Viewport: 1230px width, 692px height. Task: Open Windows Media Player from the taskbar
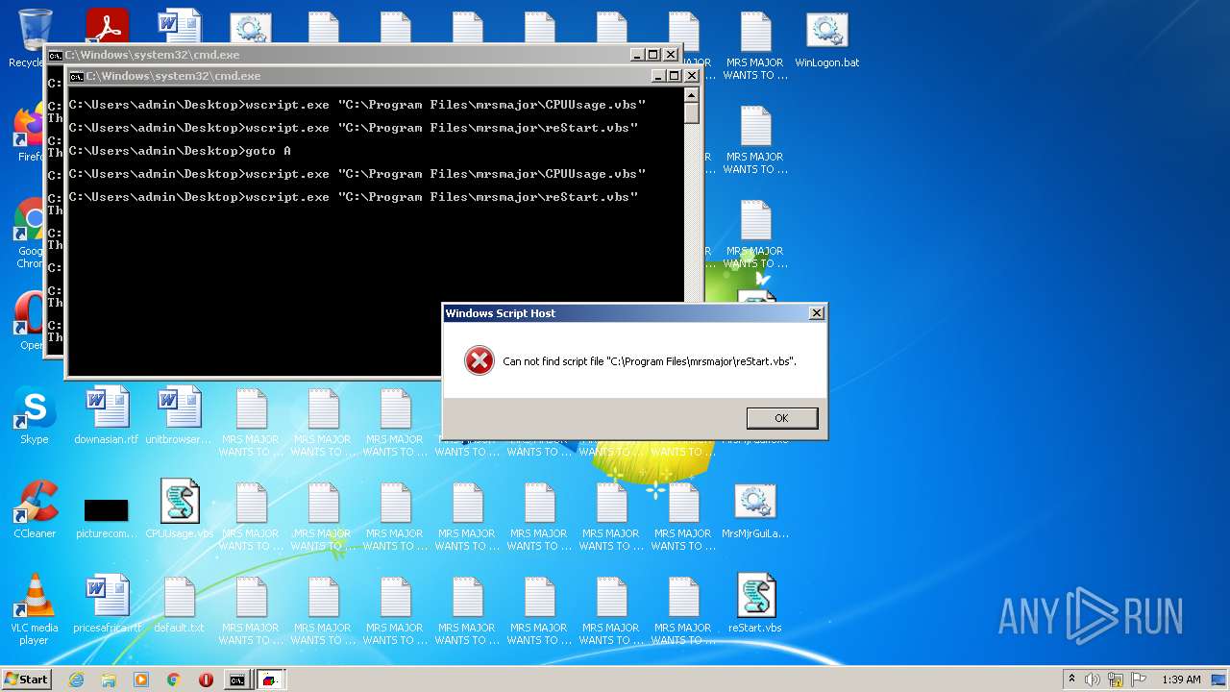141,680
